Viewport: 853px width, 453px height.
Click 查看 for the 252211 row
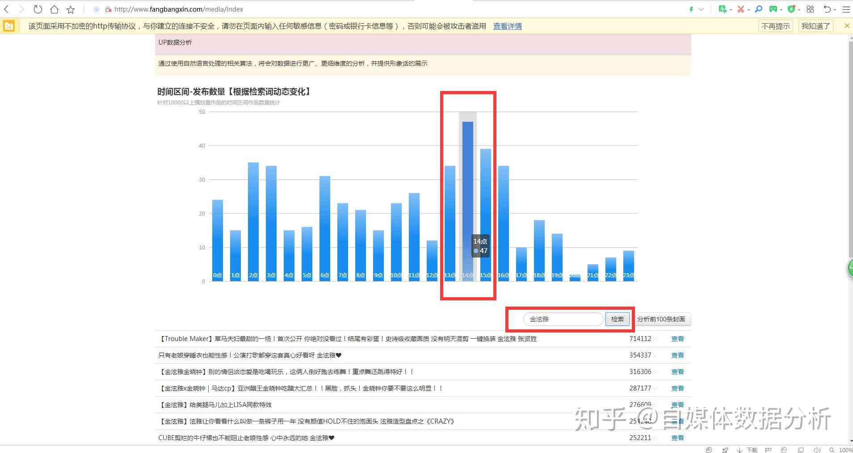pos(677,438)
